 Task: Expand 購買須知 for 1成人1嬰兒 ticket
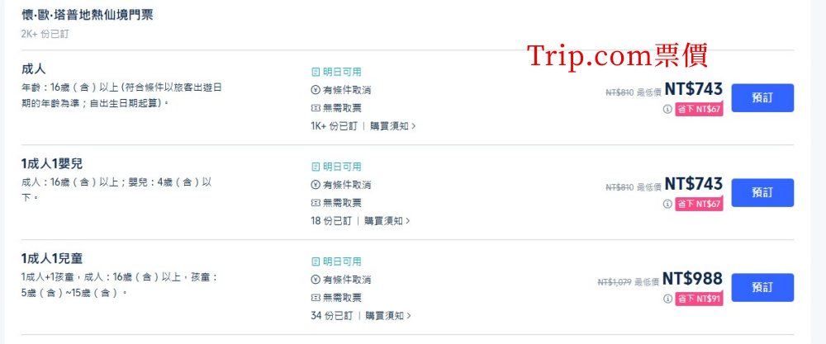[387, 221]
